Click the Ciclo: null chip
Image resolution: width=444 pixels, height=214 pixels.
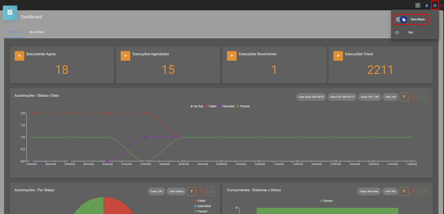390,97
